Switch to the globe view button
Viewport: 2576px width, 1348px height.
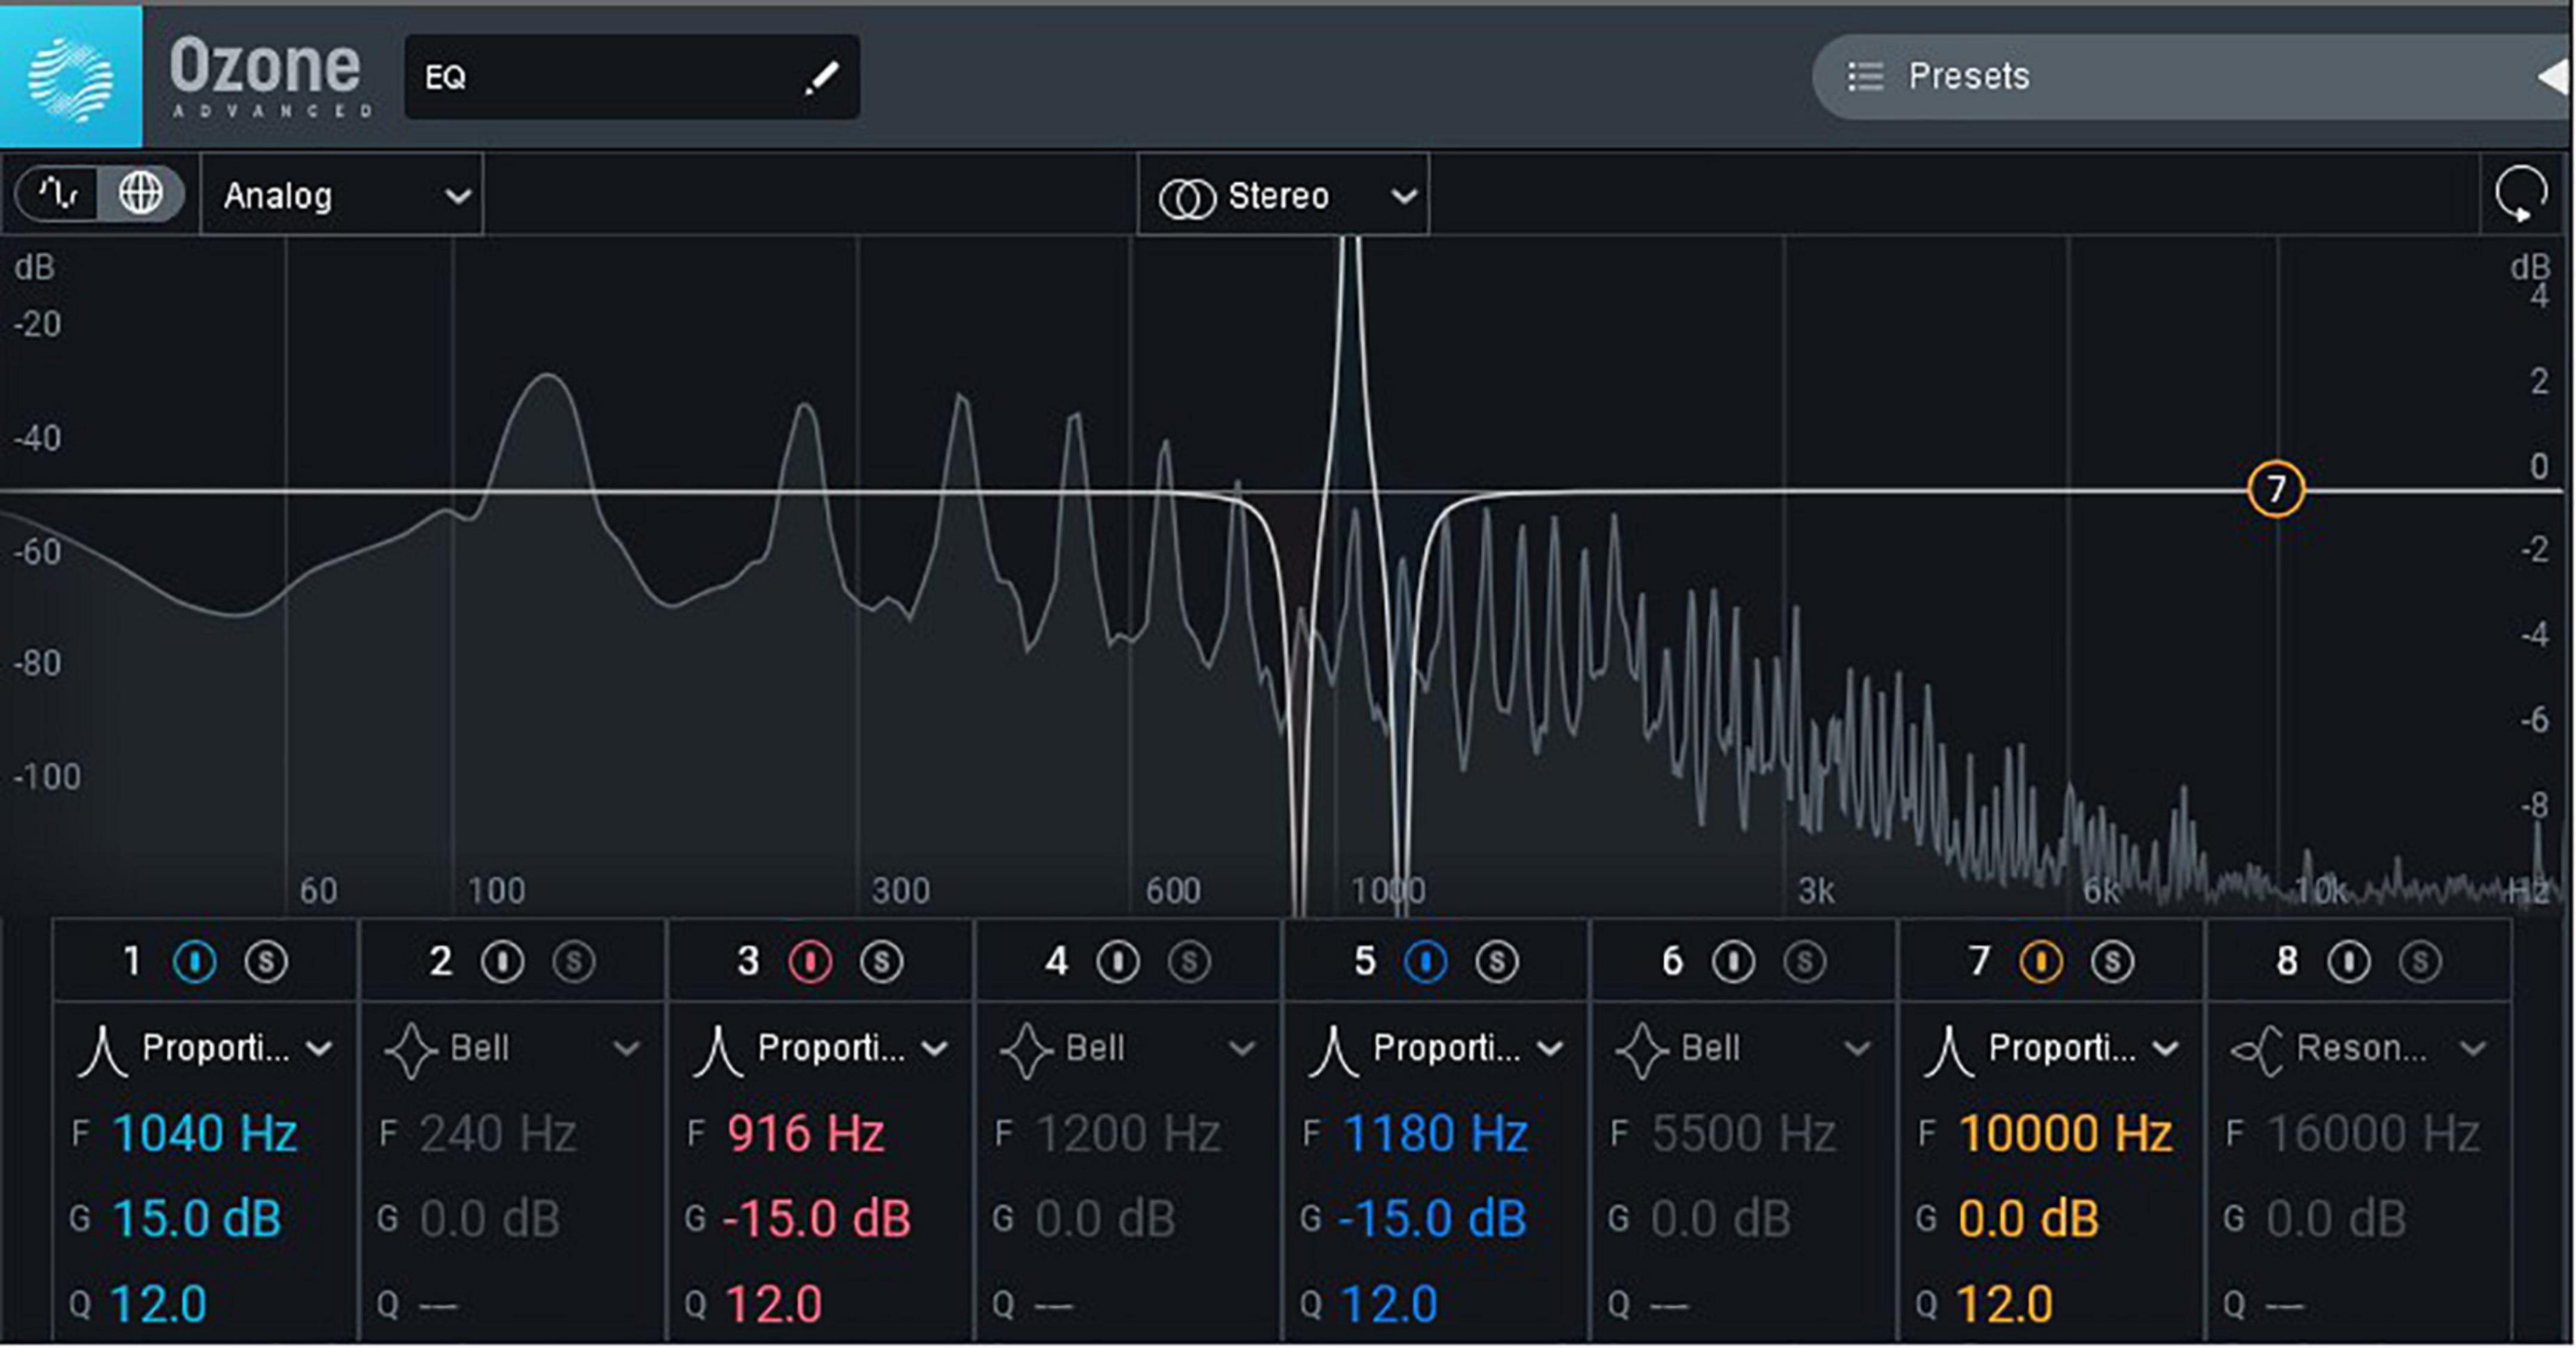[x=141, y=194]
